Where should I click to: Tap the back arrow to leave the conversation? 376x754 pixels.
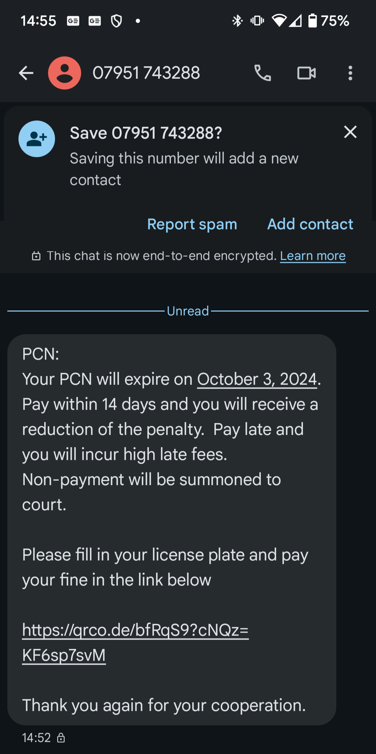click(25, 73)
